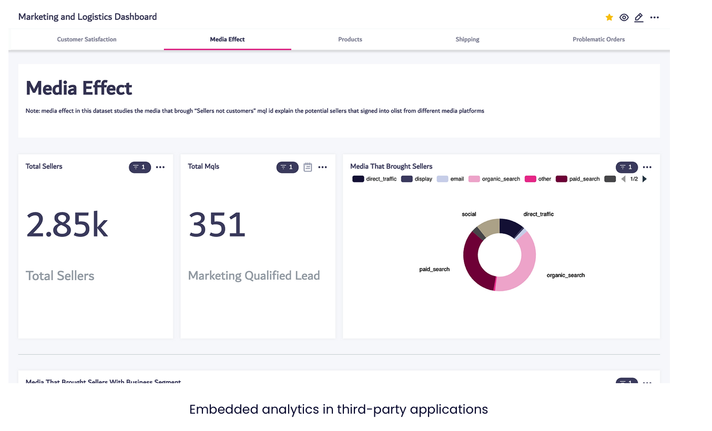This screenshot has height=431, width=712.
Task: Open Total Mqls calendar date icon
Action: tap(308, 167)
